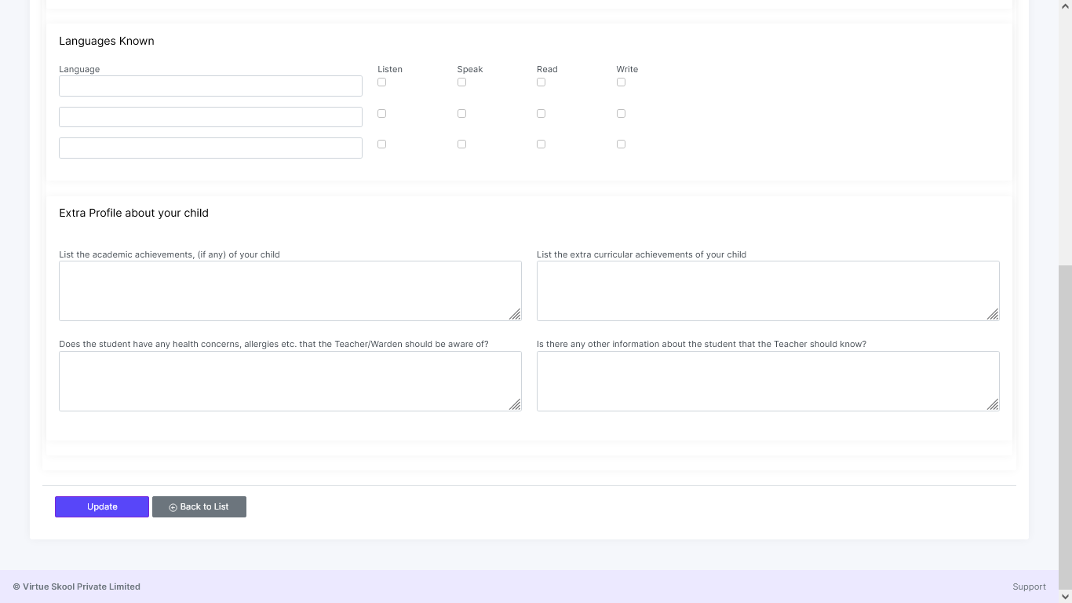Image resolution: width=1072 pixels, height=603 pixels.
Task: Click the first Language text field
Action: [x=210, y=86]
